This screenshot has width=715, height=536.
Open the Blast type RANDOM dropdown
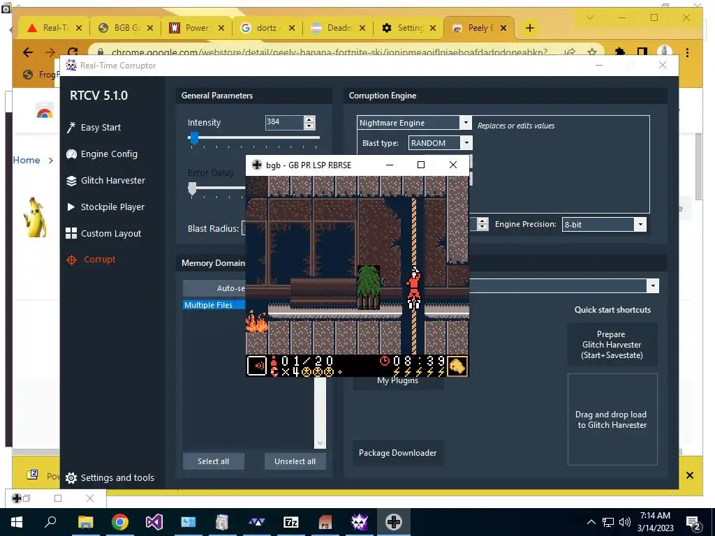pos(466,143)
